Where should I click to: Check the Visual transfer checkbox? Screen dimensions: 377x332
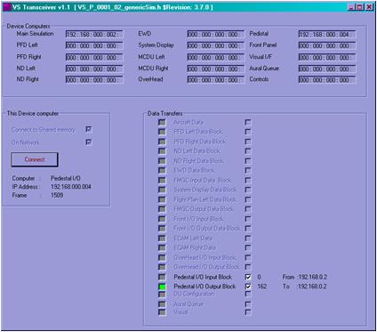coord(248,312)
